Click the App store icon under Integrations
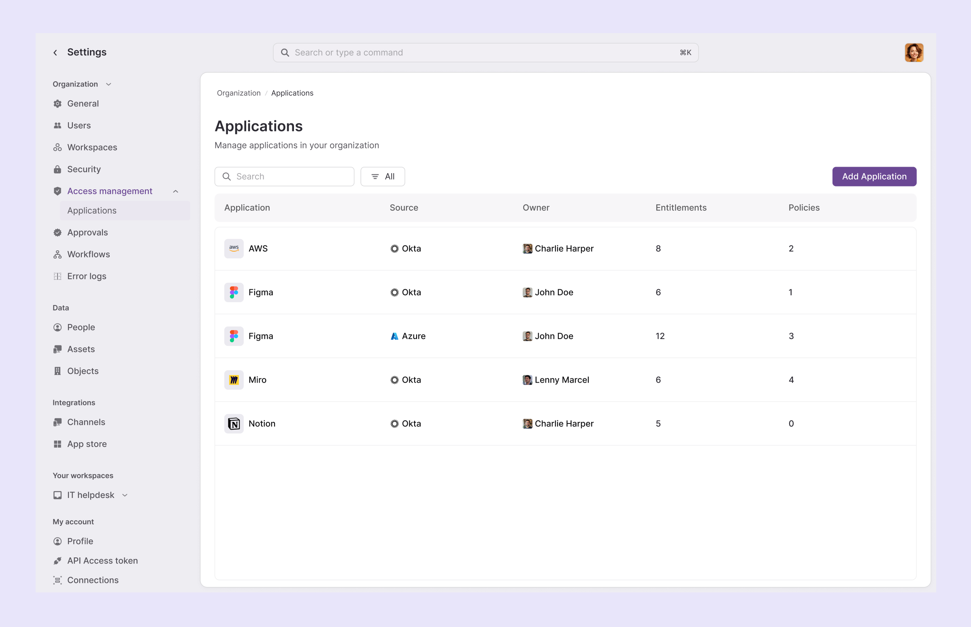The image size is (971, 627). click(x=57, y=444)
